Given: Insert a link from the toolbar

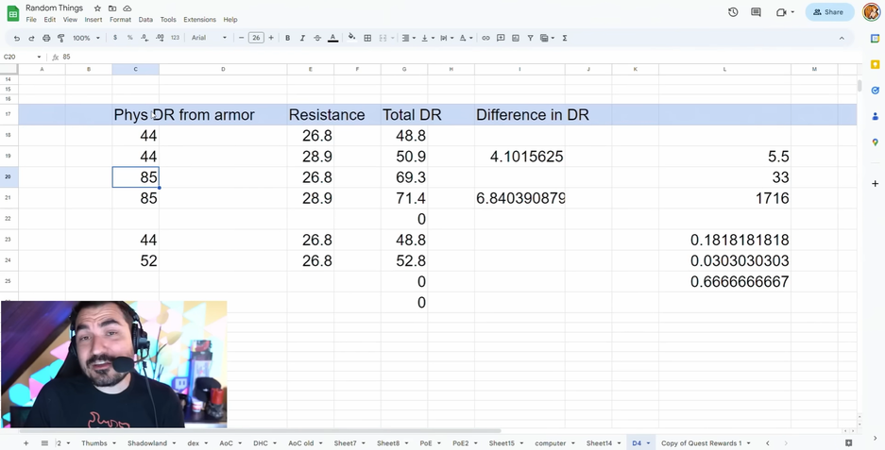Looking at the screenshot, I should click(x=486, y=38).
